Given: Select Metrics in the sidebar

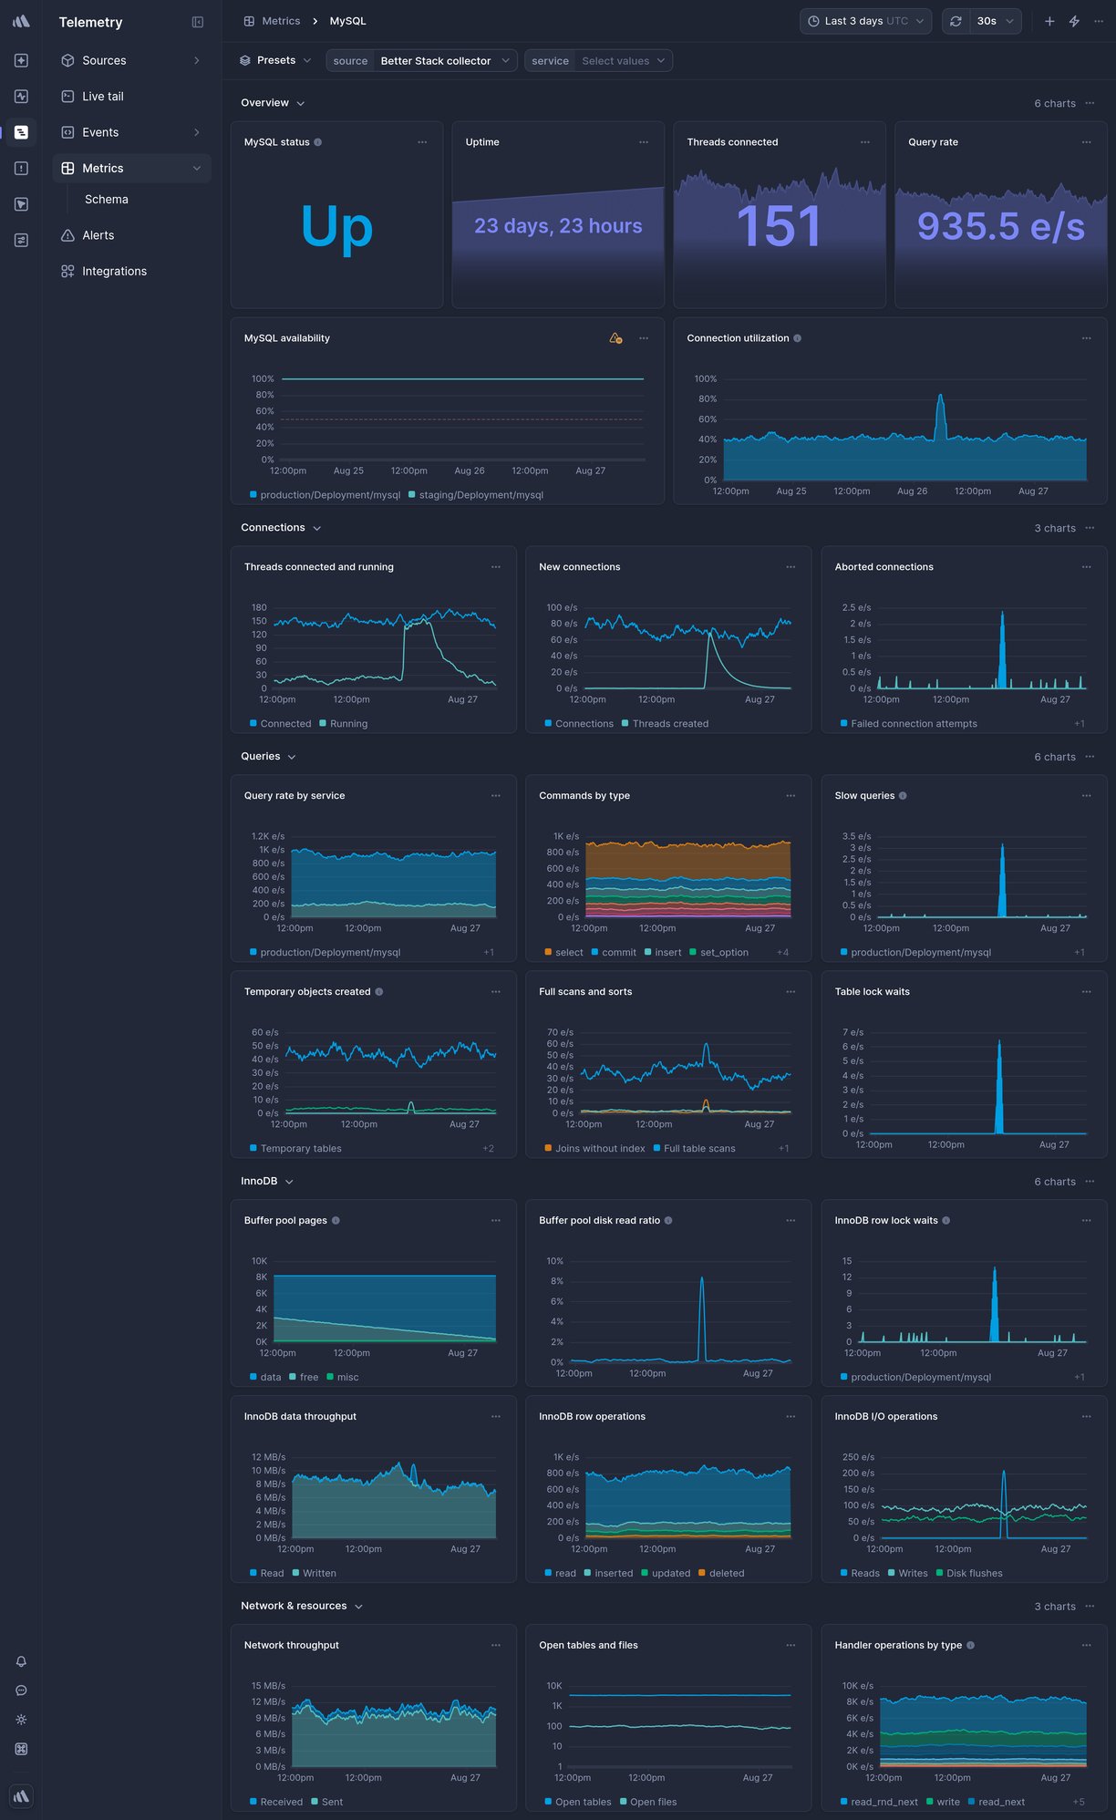Looking at the screenshot, I should pyautogui.click(x=131, y=169).
